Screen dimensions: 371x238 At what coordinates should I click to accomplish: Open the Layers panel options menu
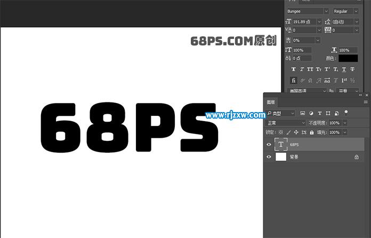366,102
